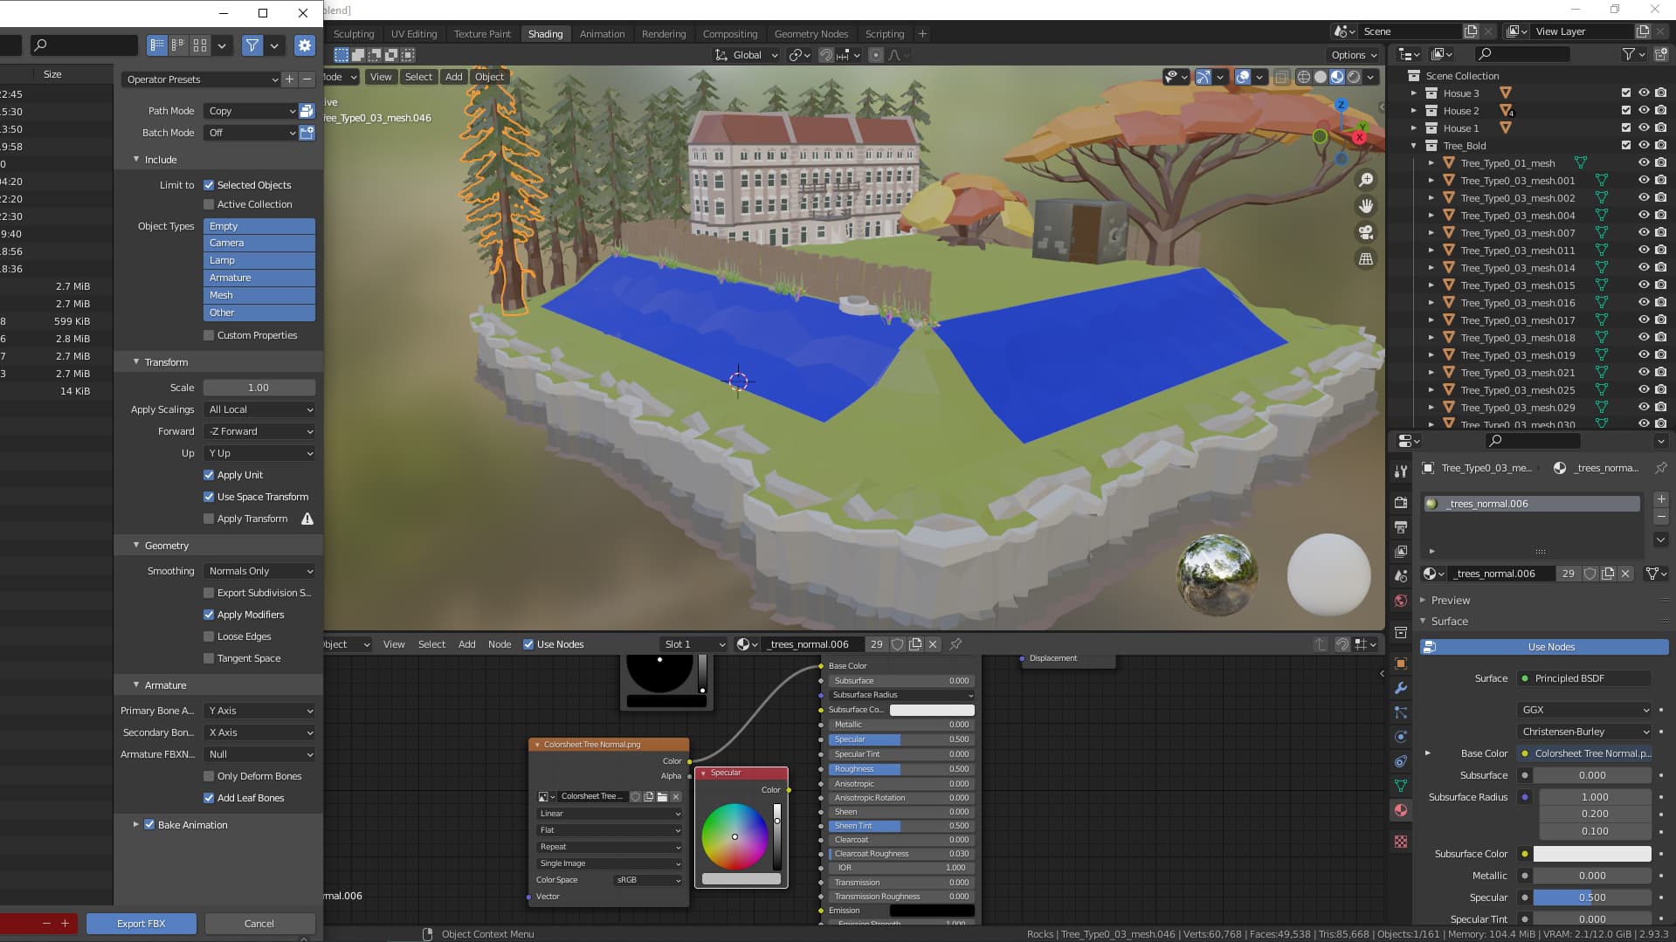Open the Render properties tab

pyautogui.click(x=1401, y=502)
